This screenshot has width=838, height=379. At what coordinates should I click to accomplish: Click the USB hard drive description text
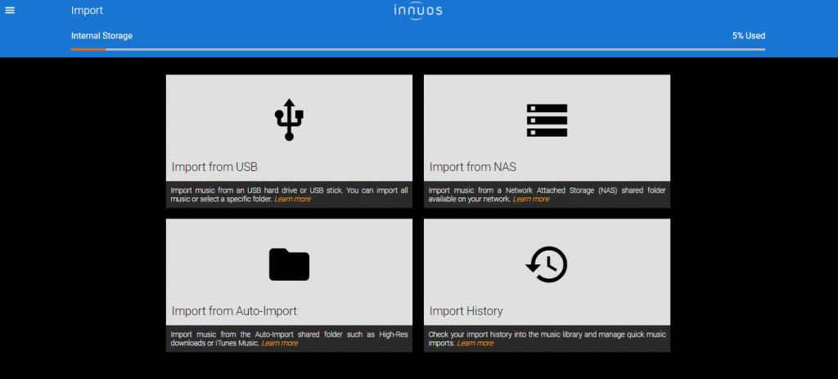click(x=289, y=195)
